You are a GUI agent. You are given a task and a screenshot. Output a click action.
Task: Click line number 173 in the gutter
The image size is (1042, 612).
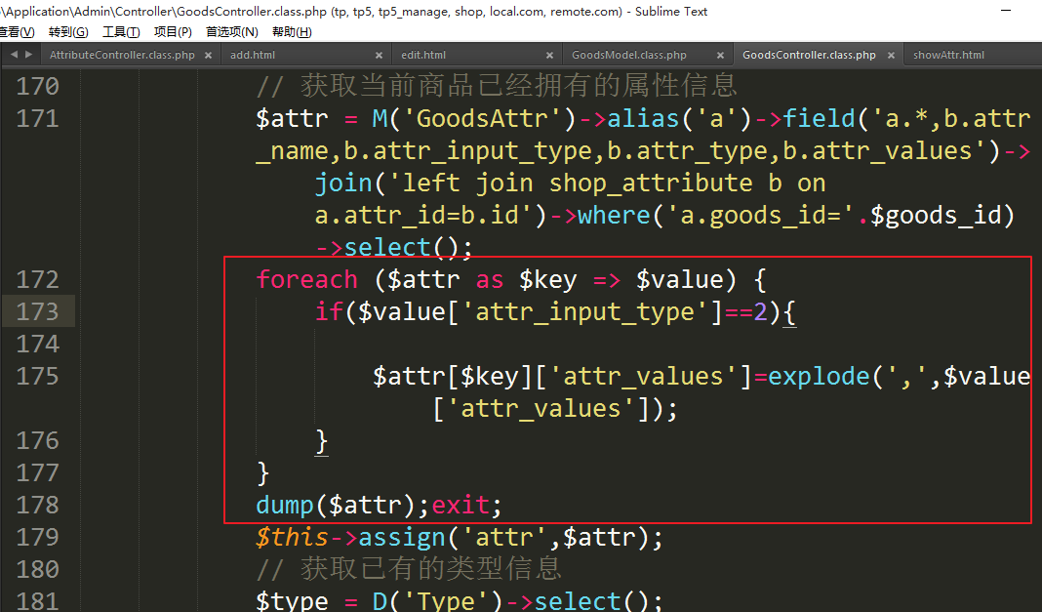(x=38, y=311)
